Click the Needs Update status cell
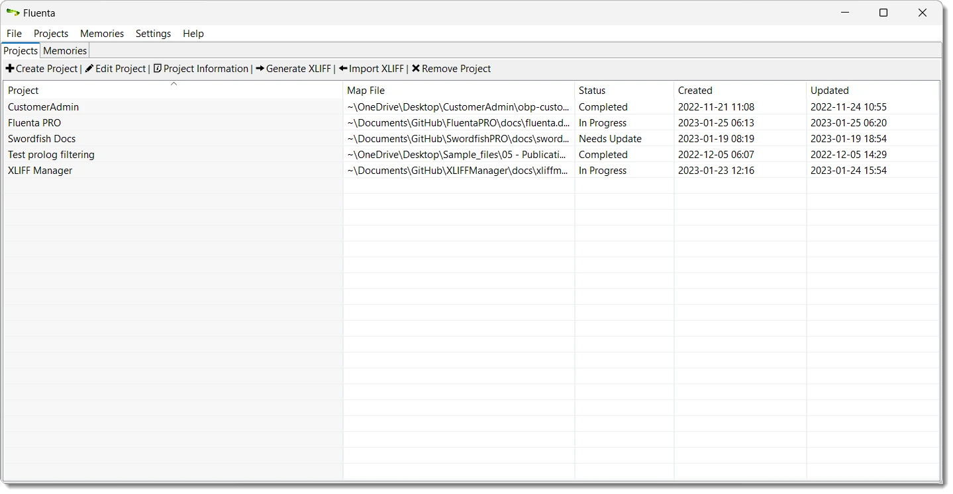This screenshot has width=953, height=494. (x=610, y=139)
